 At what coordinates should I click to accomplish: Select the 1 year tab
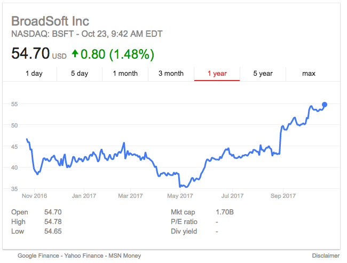217,74
